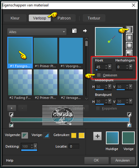The image size is (139, 168).
Task: Expand the Alles category dropdown
Action: click(37, 32)
